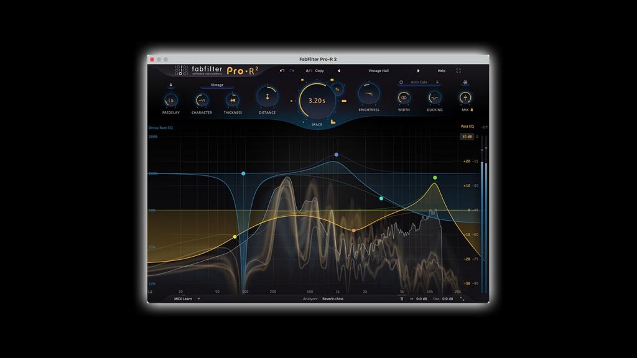Open the Auto Gate settings
The image size is (637, 358).
pyautogui.click(x=419, y=82)
